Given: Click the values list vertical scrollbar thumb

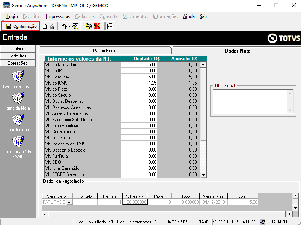Looking at the screenshot, I should point(203,104).
